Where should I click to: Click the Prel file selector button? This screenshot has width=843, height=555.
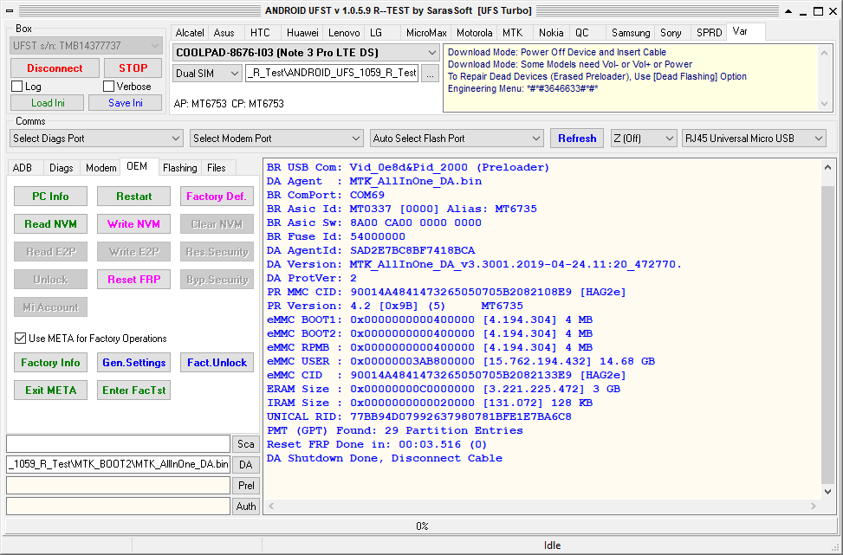click(x=246, y=485)
